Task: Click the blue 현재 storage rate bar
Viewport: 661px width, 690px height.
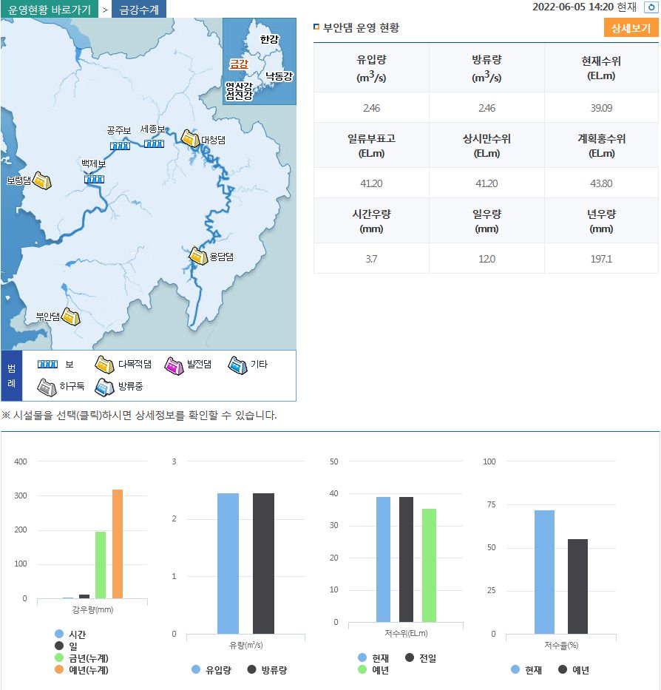Action: click(544, 572)
